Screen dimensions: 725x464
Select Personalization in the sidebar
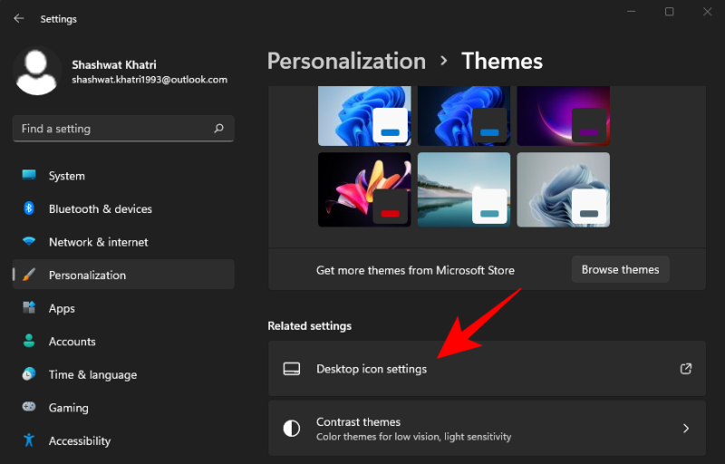(87, 275)
